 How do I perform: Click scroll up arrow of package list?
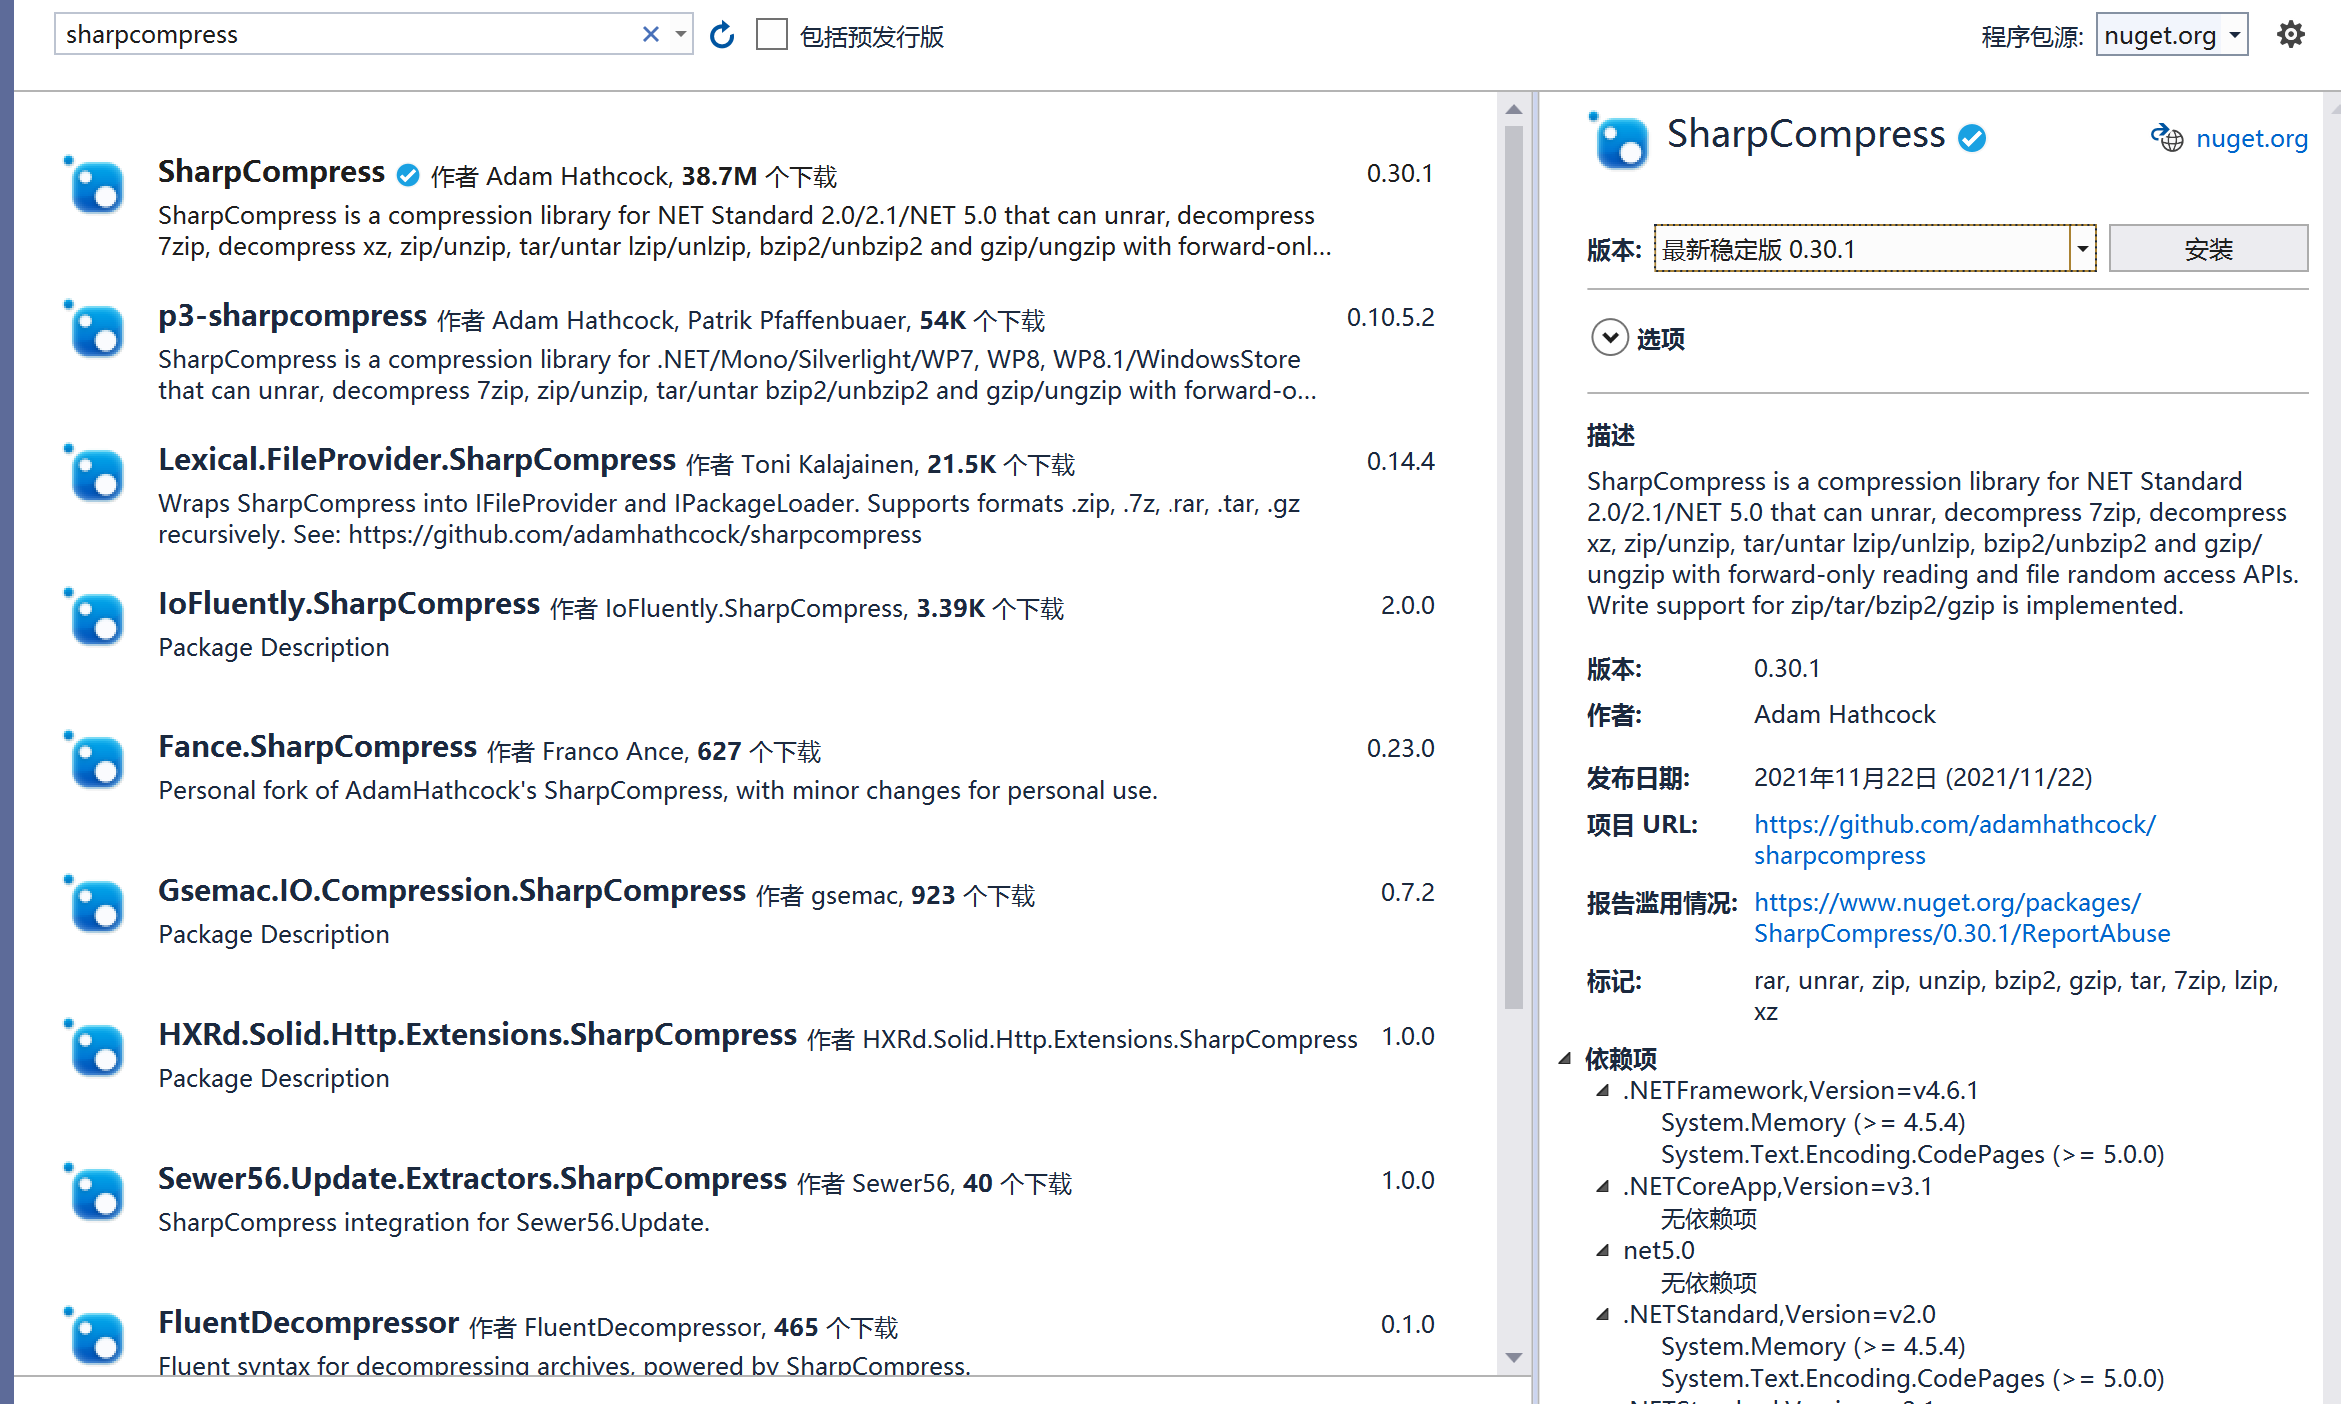(1514, 109)
